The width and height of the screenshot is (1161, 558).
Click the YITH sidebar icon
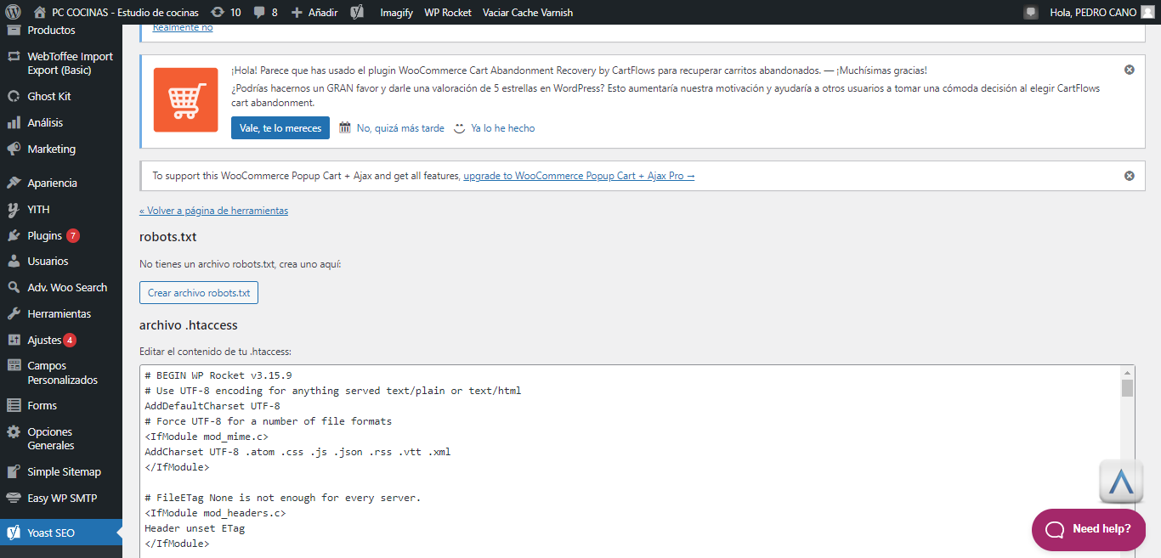tap(14, 209)
